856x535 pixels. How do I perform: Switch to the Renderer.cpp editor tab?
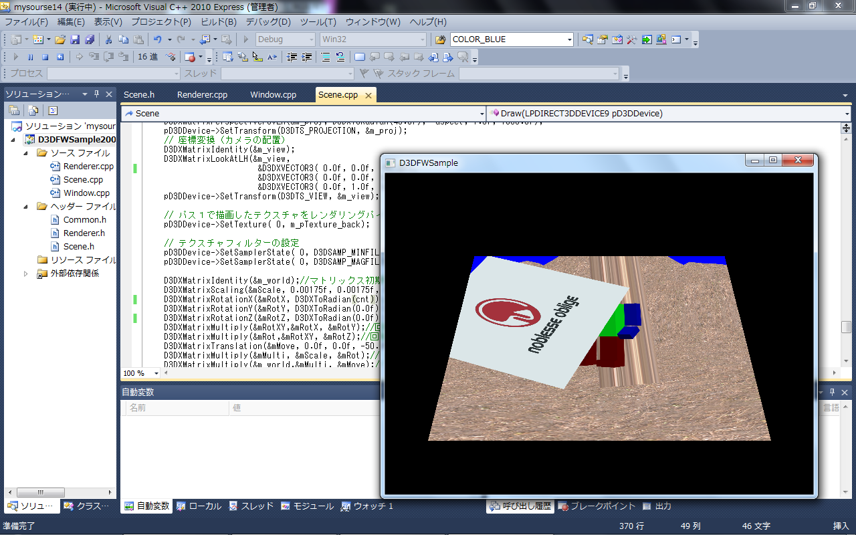click(203, 95)
